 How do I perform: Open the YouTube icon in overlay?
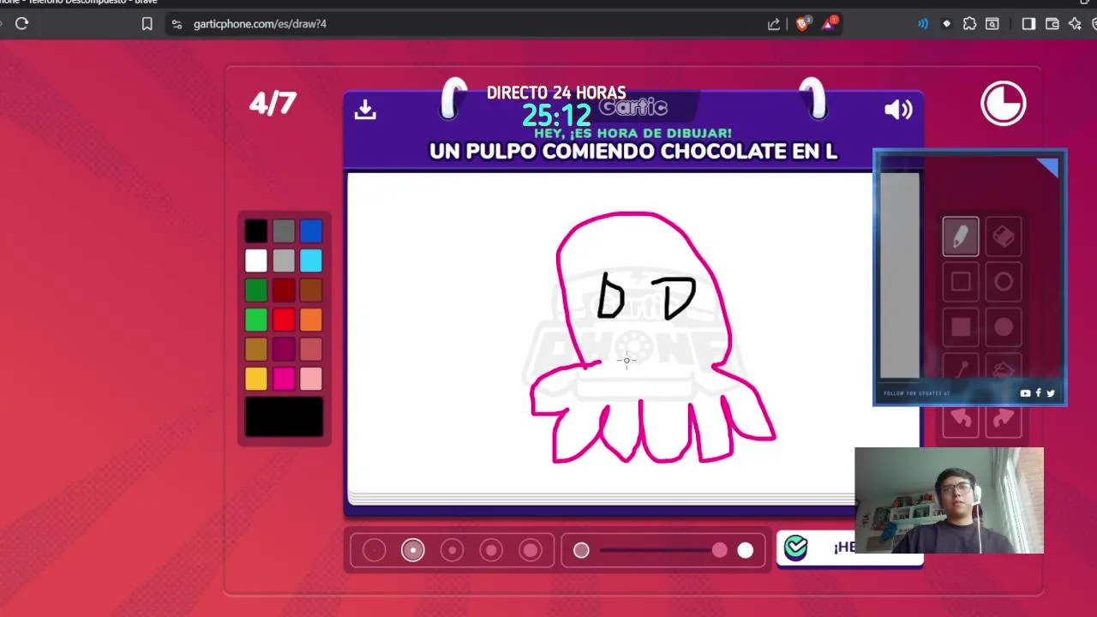pyautogui.click(x=1025, y=393)
